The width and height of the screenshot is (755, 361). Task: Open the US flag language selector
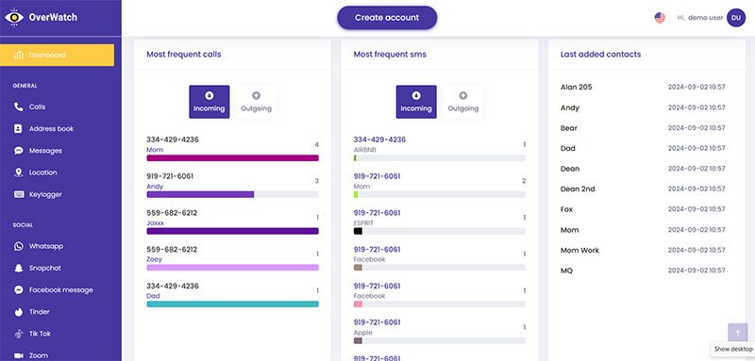point(660,18)
